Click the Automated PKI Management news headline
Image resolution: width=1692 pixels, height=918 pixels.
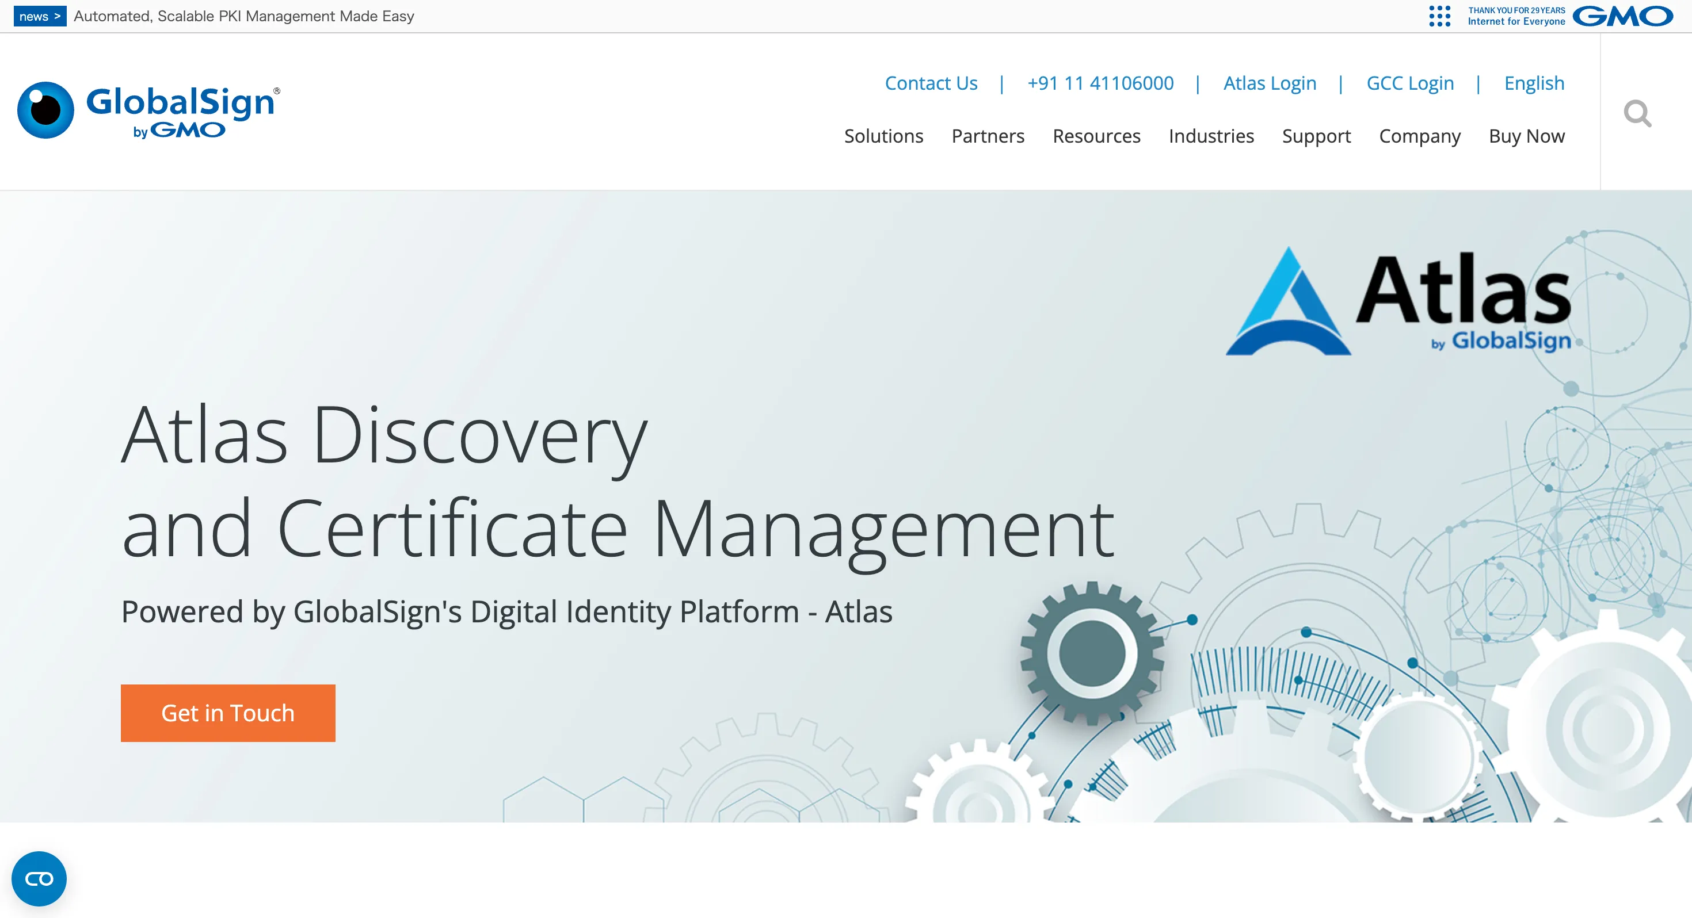click(243, 16)
